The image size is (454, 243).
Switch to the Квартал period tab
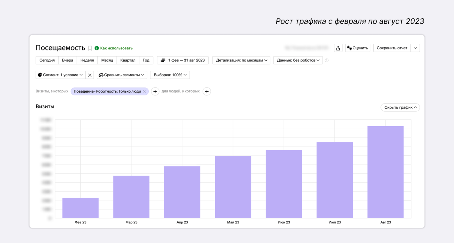pos(128,60)
